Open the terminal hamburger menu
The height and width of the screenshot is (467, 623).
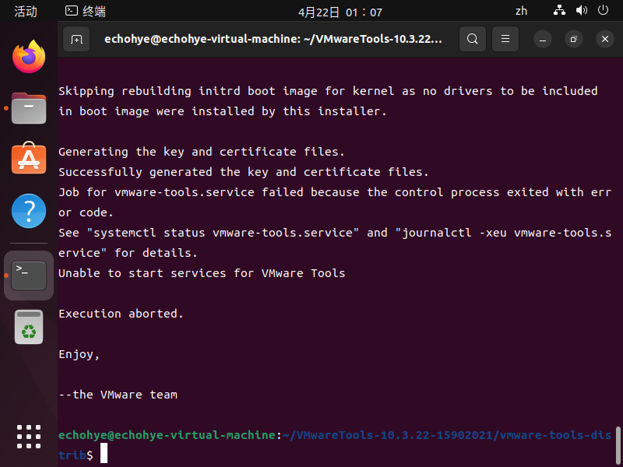pos(505,39)
